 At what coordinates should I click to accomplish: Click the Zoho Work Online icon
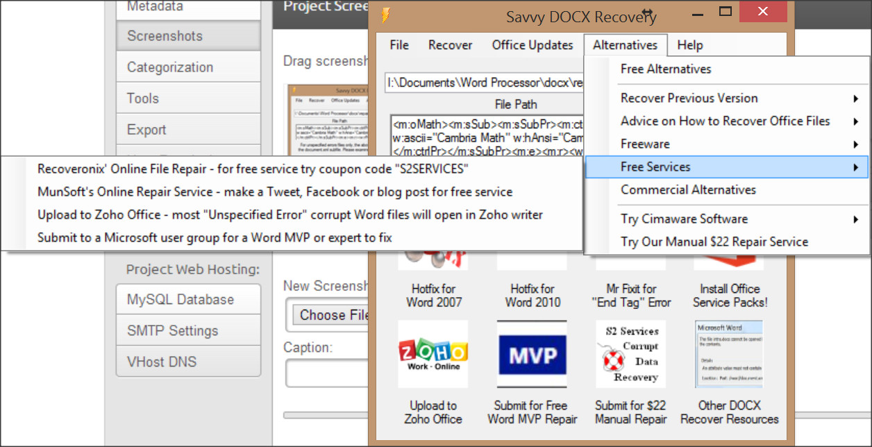[x=433, y=354]
